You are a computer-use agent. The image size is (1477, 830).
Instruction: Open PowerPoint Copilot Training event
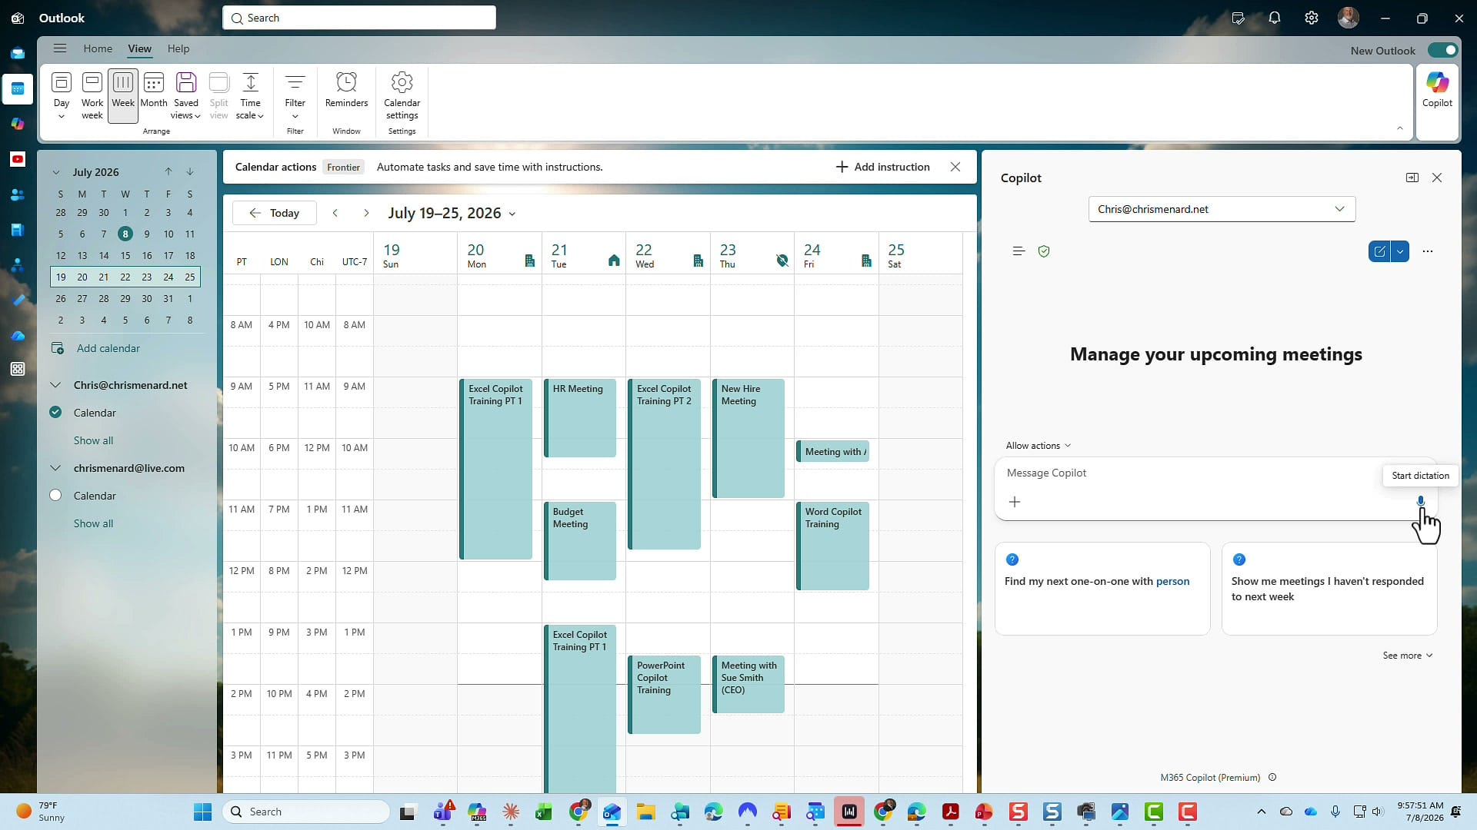[x=665, y=695]
